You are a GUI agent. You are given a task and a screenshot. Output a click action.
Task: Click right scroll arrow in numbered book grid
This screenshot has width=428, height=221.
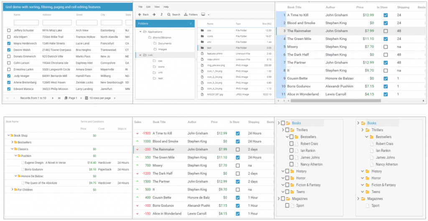click(x=424, y=101)
